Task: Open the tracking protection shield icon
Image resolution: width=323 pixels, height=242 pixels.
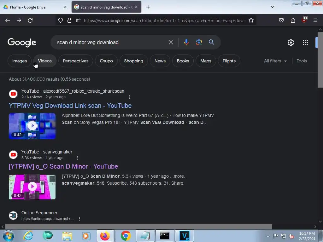Action: click(60, 20)
